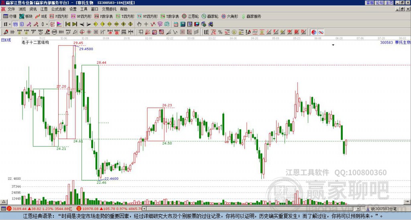411x220 pixels.
Task: Open the 六角形 hexagon tool
Action: pos(230,16)
